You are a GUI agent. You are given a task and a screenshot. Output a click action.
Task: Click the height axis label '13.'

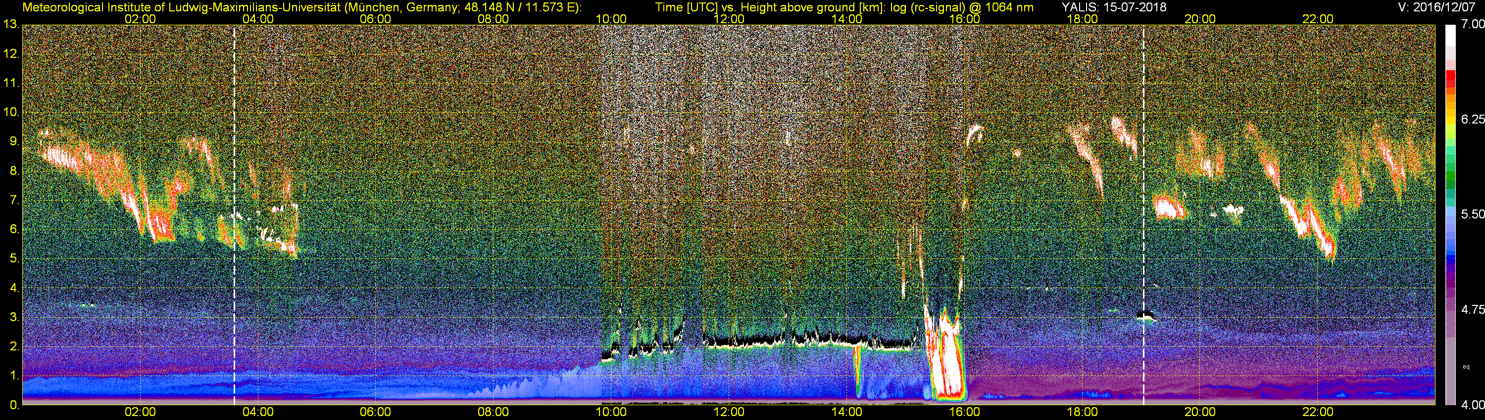(11, 24)
